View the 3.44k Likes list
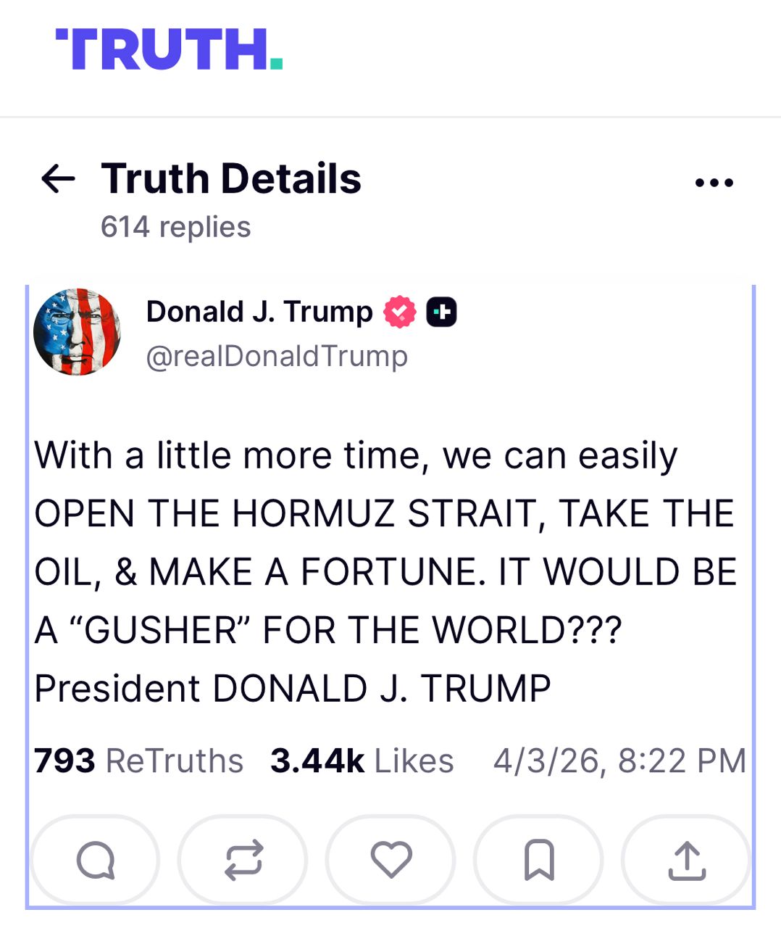This screenshot has height=928, width=781. tap(362, 761)
